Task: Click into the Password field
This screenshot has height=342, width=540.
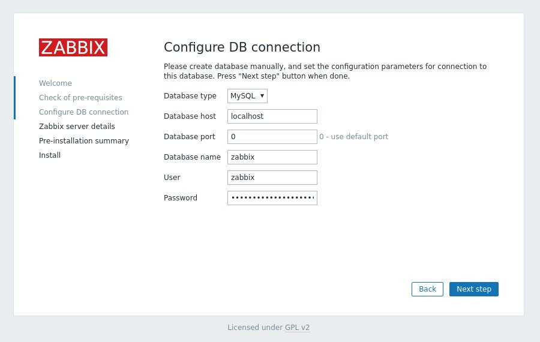Action: tap(272, 198)
